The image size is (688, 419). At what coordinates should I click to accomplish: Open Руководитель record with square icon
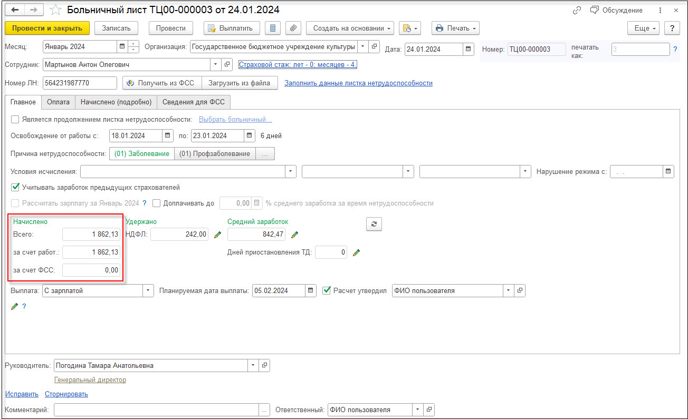[264, 365]
